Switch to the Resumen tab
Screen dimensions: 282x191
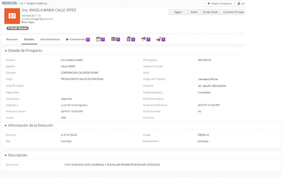pos(12,39)
